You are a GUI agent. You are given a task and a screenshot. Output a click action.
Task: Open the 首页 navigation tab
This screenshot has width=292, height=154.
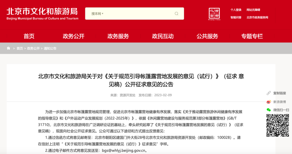29,36
